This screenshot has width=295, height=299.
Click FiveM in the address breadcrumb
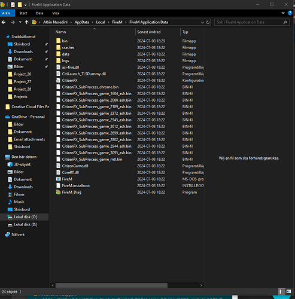[117, 22]
